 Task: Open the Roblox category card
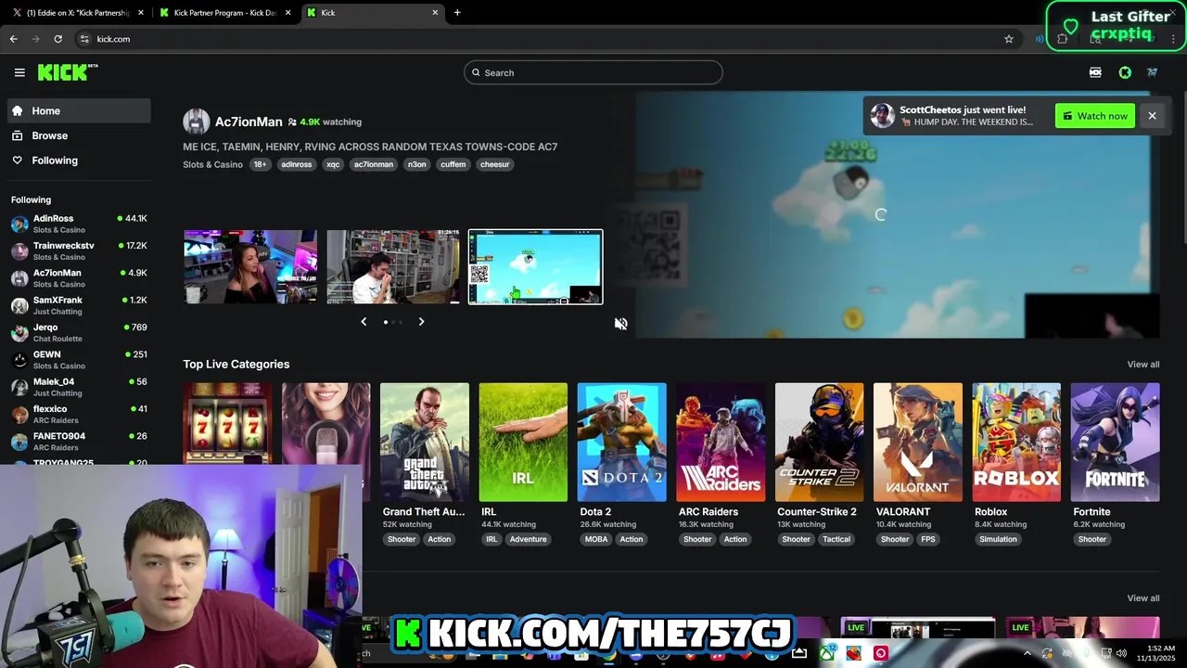pyautogui.click(x=1016, y=443)
